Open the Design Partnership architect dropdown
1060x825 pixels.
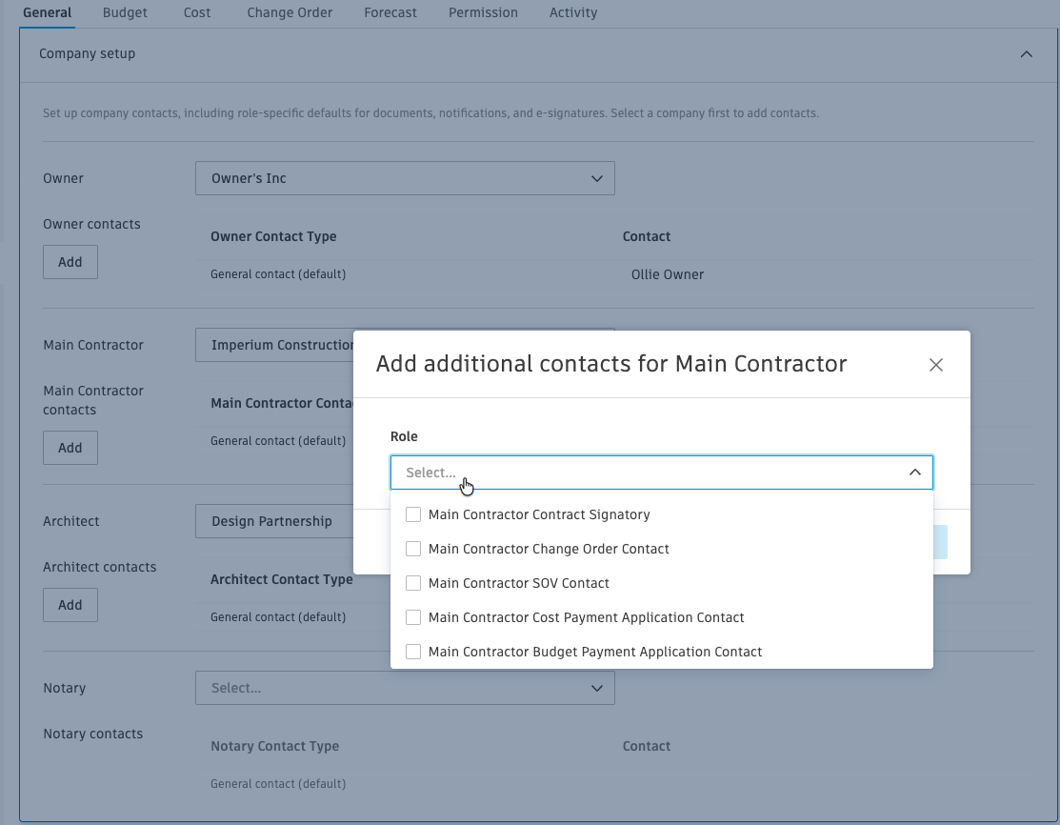pos(274,521)
